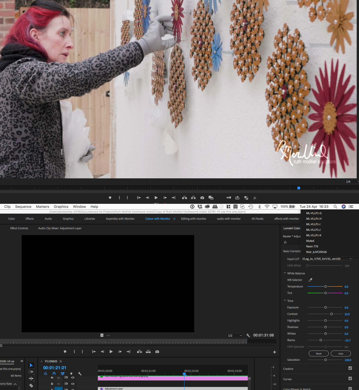Switch to the Effect Controls tab
This screenshot has height=390, width=359.
19,228
